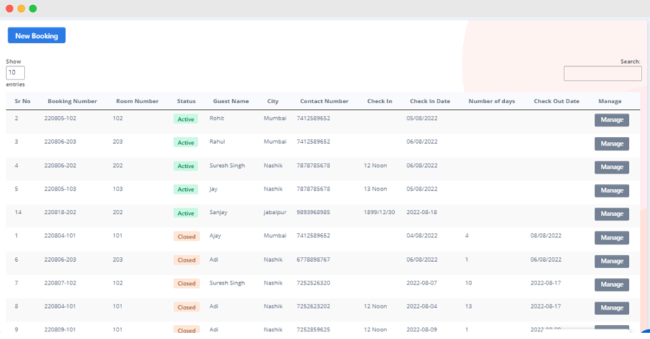650x339 pixels.
Task: Select booking number 220809-101
Action: click(x=60, y=329)
